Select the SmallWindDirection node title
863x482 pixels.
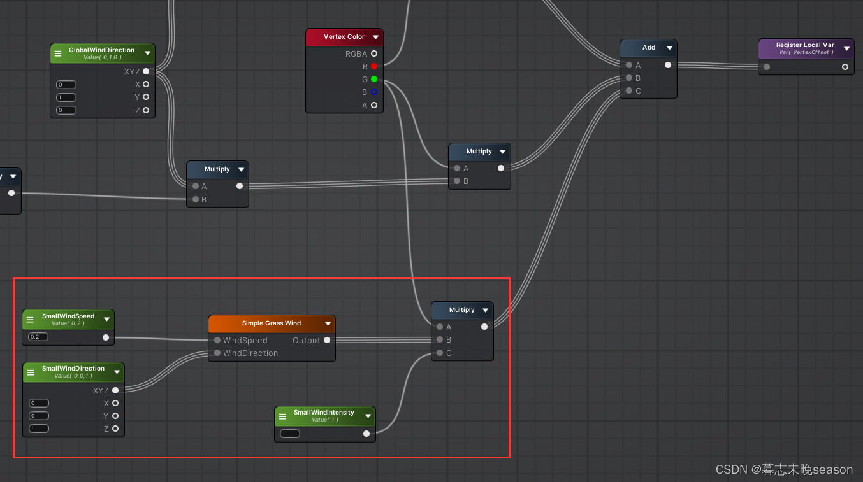pyautogui.click(x=73, y=369)
